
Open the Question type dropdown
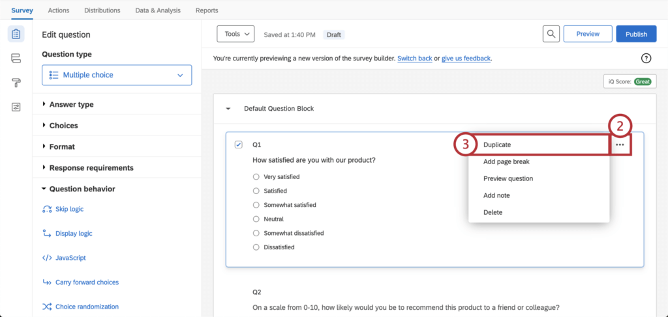coord(117,75)
